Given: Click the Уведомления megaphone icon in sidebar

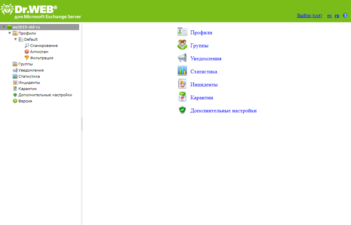Looking at the screenshot, I should [x=15, y=70].
